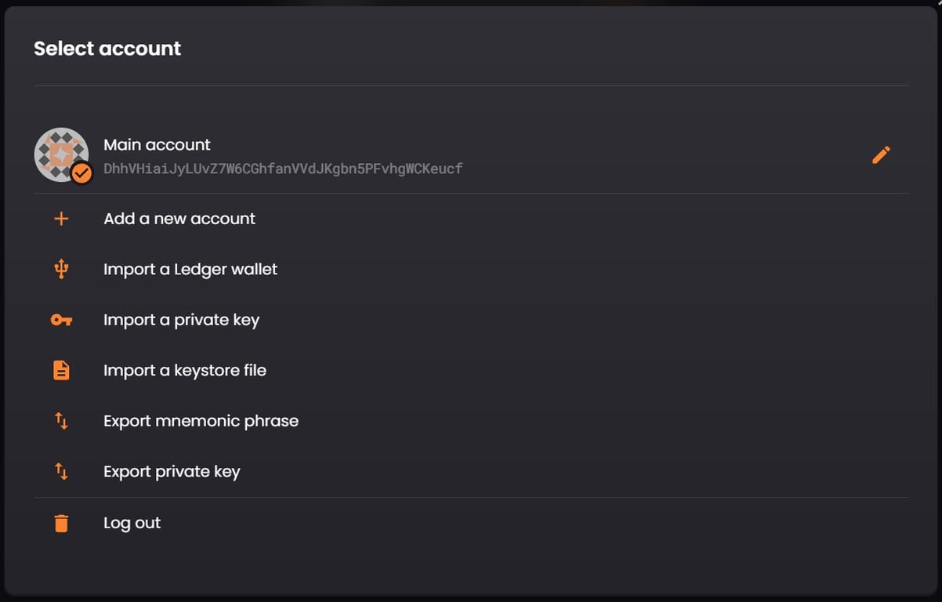942x602 pixels.
Task: Open "Import a Ledger wallet" option
Action: tap(190, 270)
